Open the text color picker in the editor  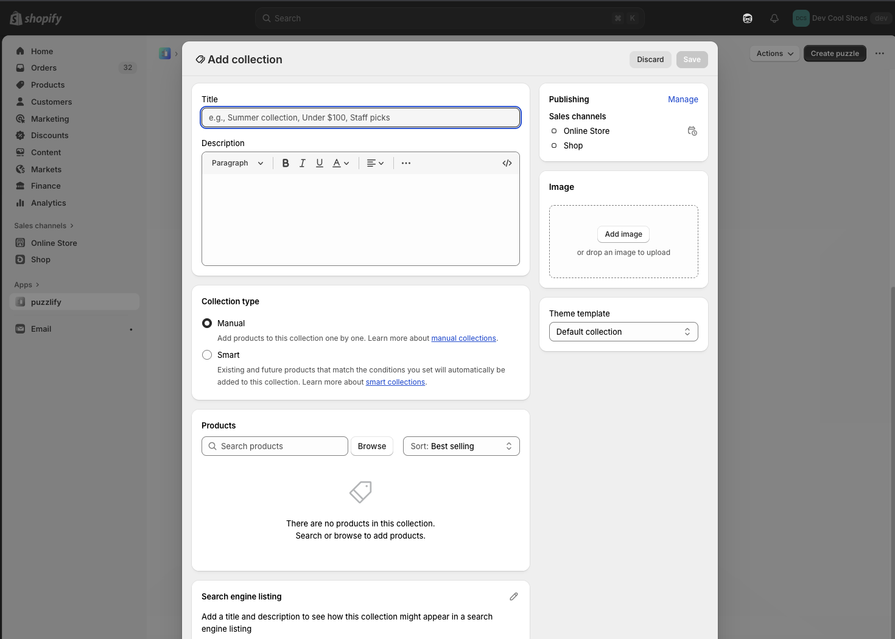point(340,162)
